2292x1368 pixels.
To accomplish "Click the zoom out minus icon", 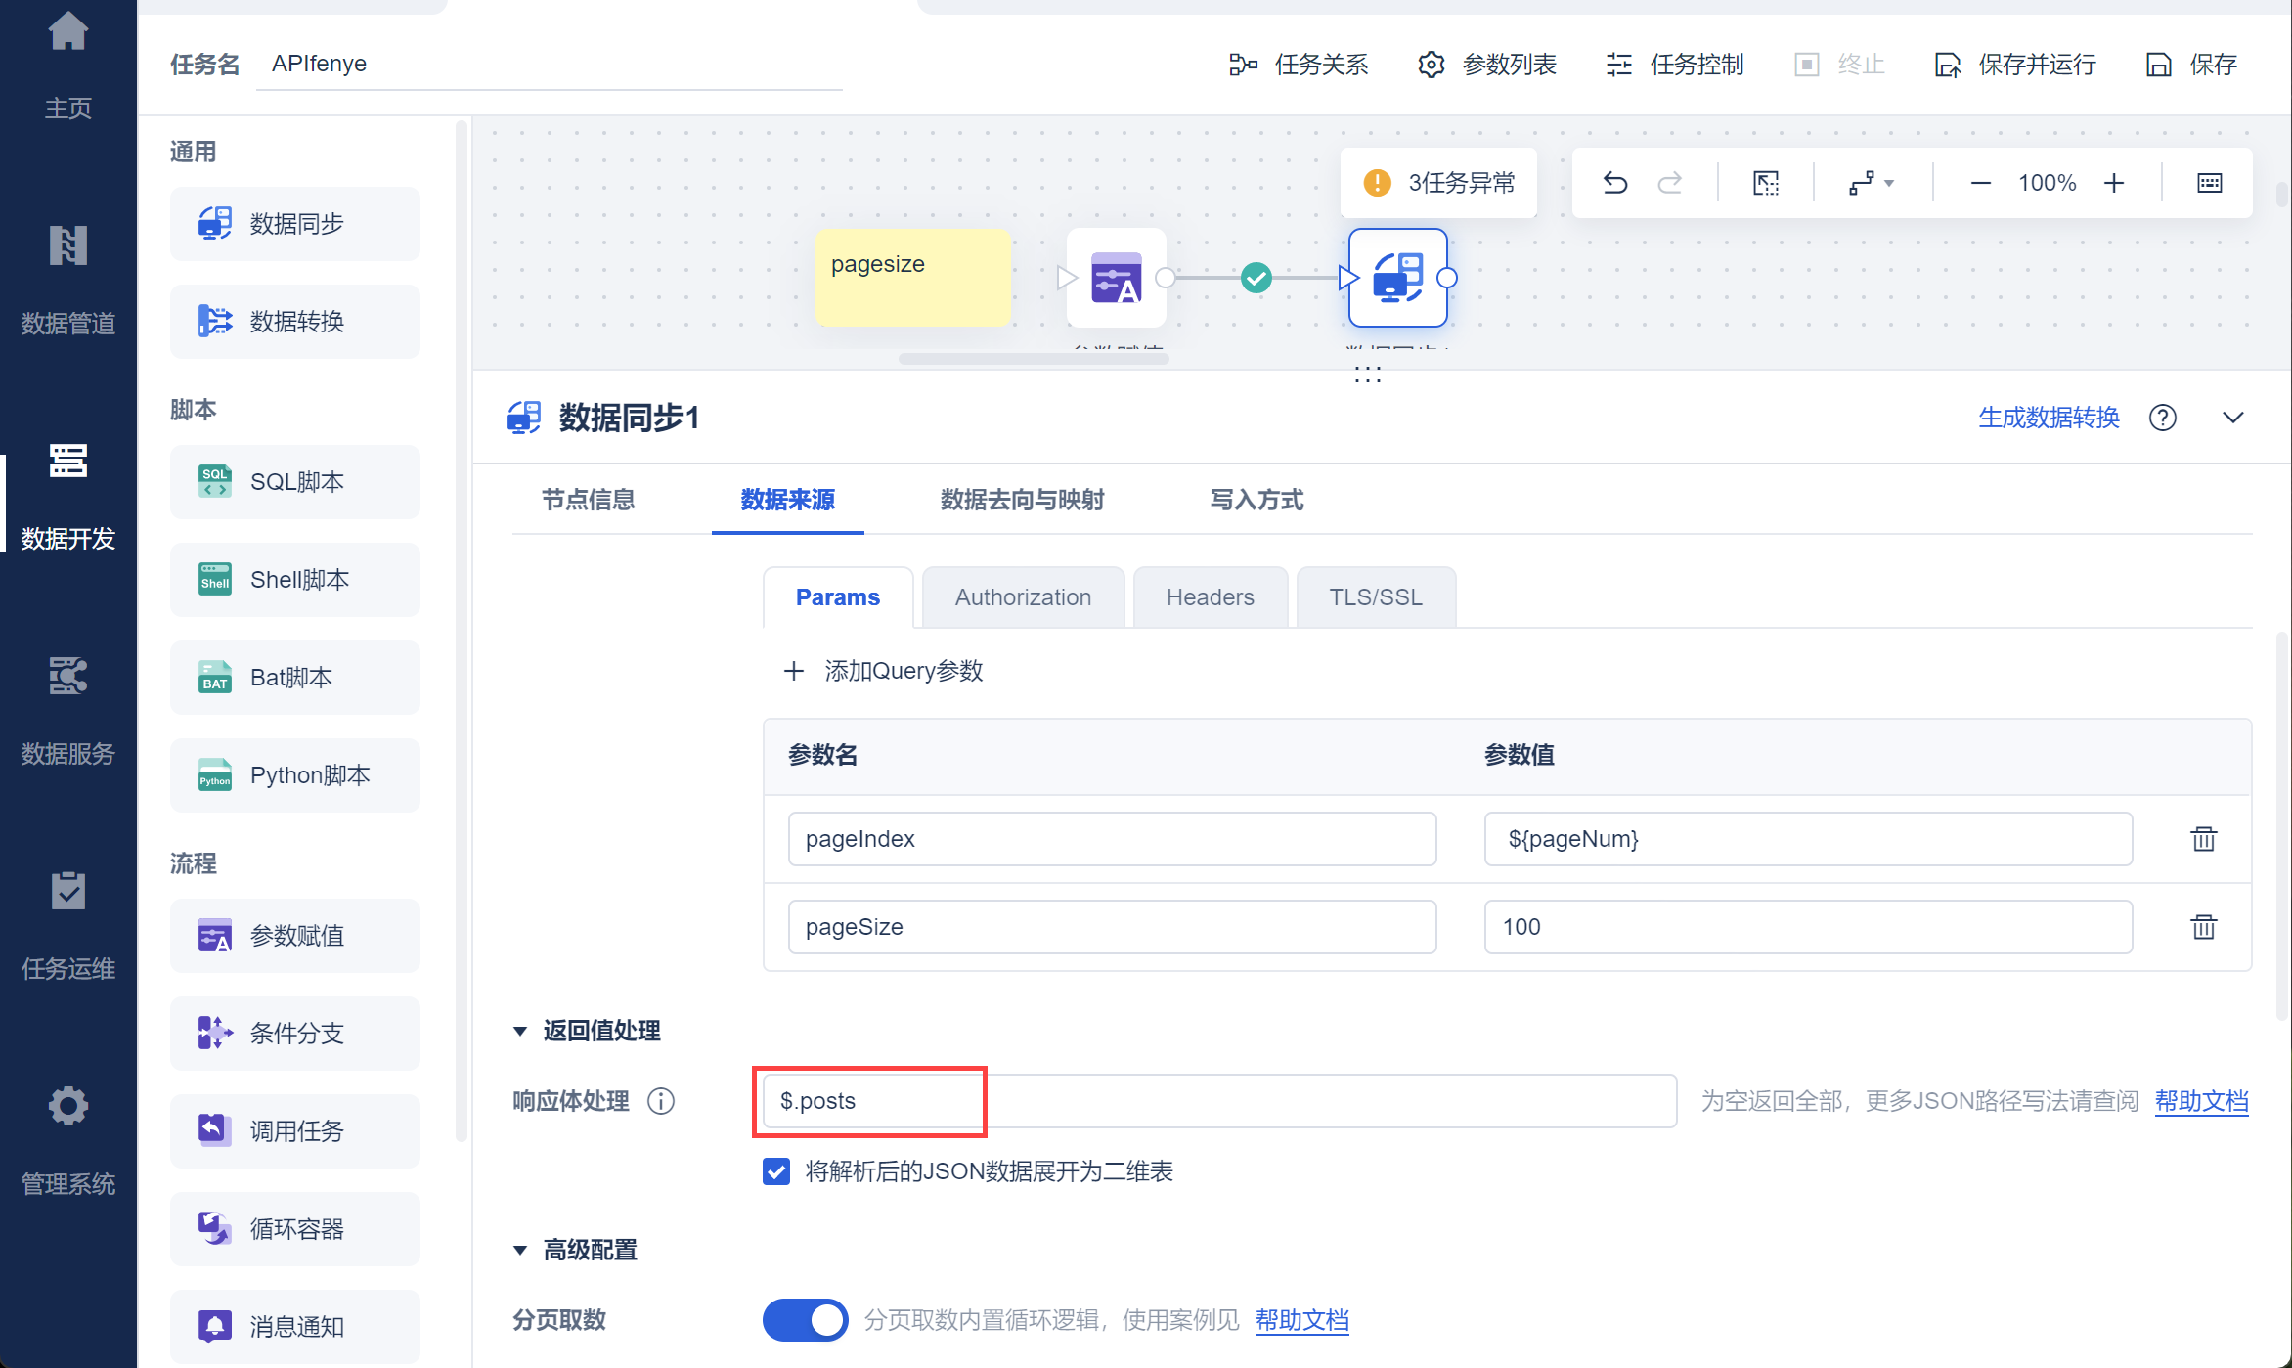I will (1980, 183).
